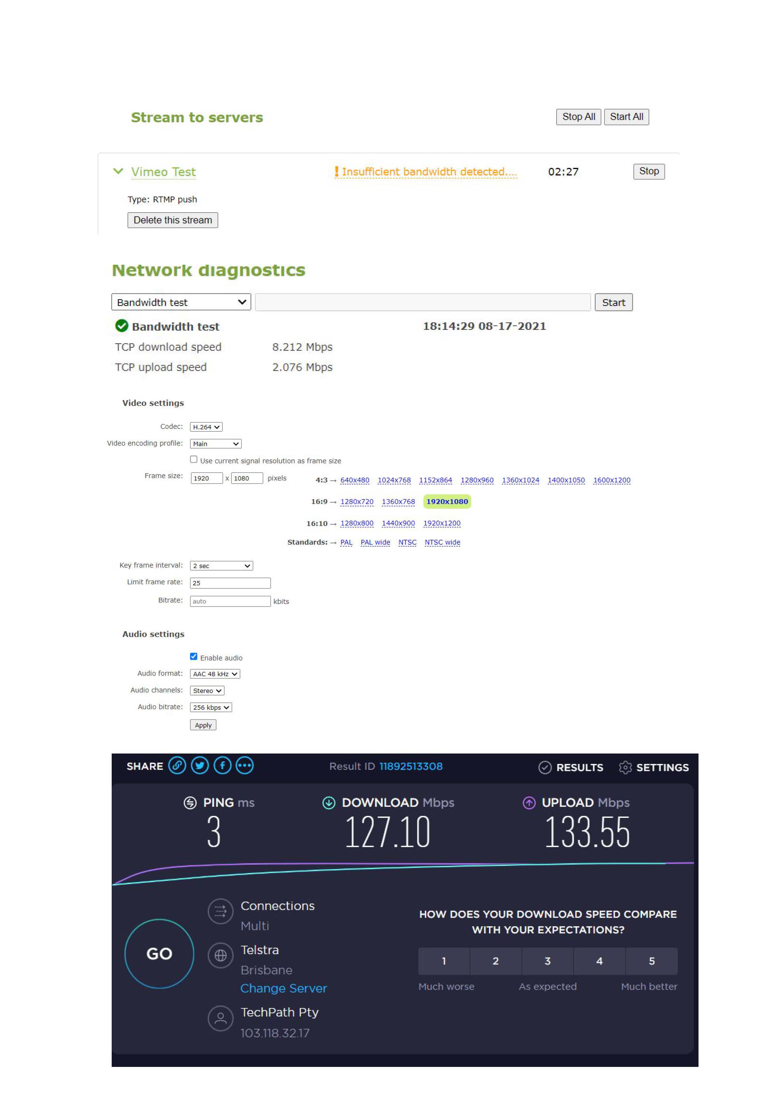774x1095 pixels.
Task: Rate download speed 5 Much better
Action: point(651,961)
